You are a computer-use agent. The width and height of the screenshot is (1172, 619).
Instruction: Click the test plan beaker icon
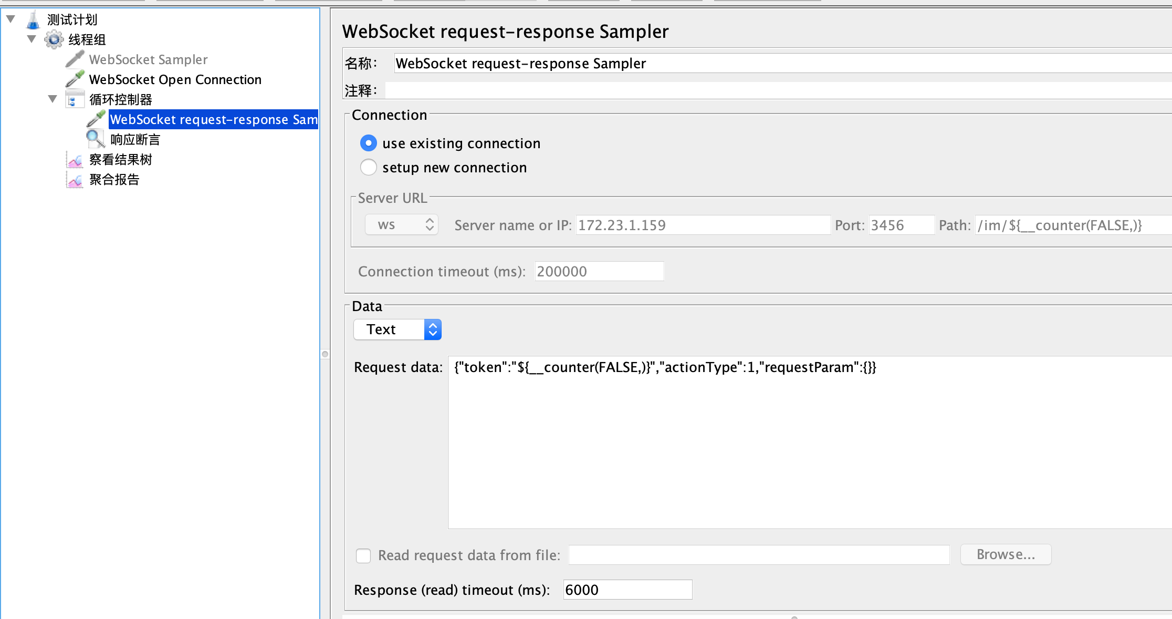33,20
